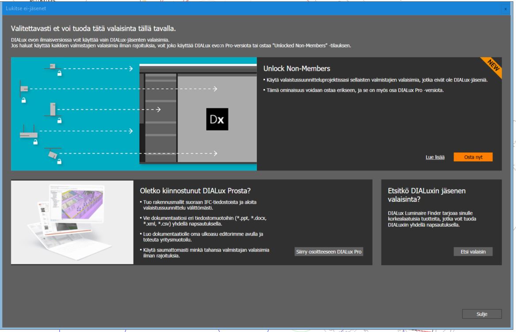Viewport: 516px width, 332px height.
Task: Open the 'Lue lisää' link
Action: point(435,157)
